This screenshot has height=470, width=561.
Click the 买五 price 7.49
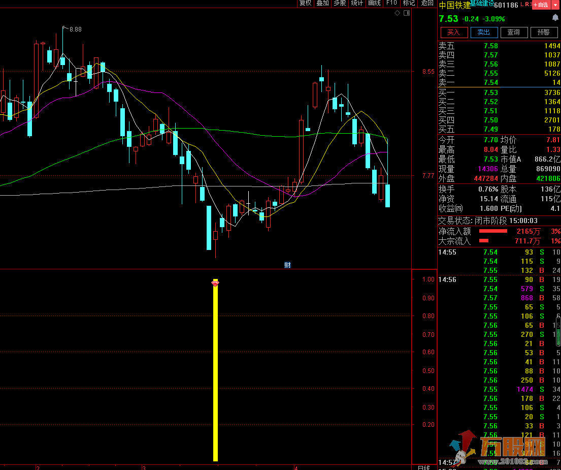coord(491,129)
